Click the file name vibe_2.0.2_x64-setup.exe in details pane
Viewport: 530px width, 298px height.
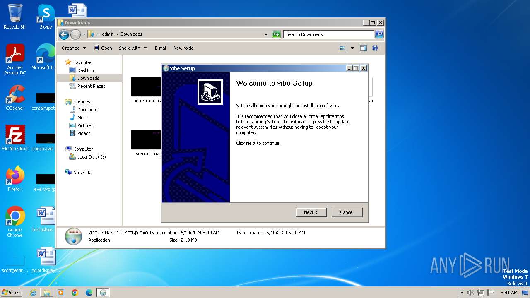click(118, 233)
